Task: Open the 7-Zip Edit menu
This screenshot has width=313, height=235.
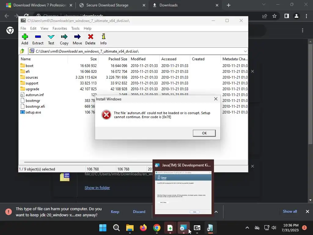Action: click(x=33, y=28)
